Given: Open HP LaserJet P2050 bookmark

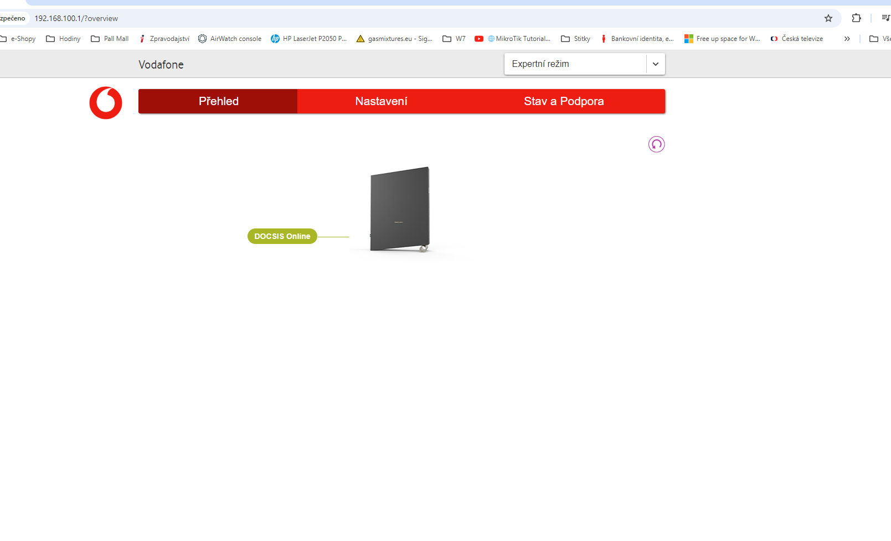Looking at the screenshot, I should [308, 39].
